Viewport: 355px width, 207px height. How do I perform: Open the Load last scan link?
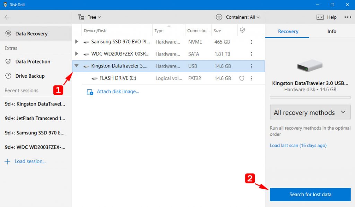pos(298,145)
